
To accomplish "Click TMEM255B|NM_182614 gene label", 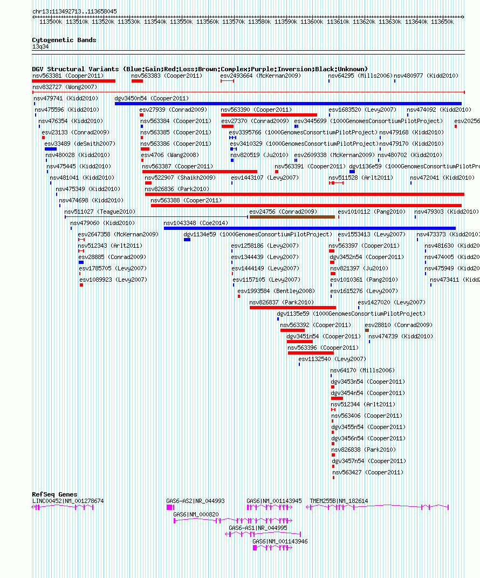I will 339,501.
